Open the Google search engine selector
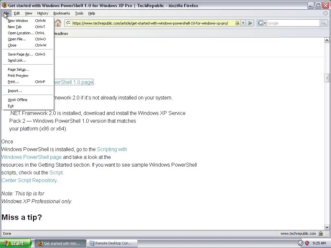The height and width of the screenshot is (248, 331). click(x=262, y=23)
